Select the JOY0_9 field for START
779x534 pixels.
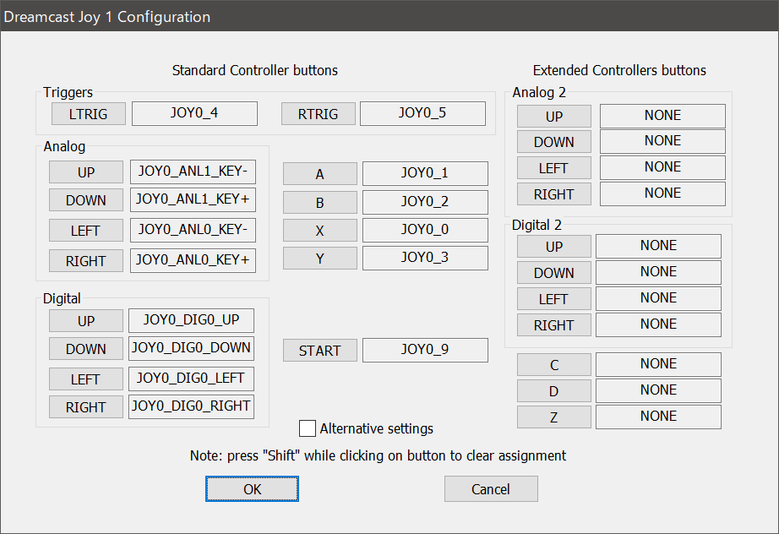(425, 350)
